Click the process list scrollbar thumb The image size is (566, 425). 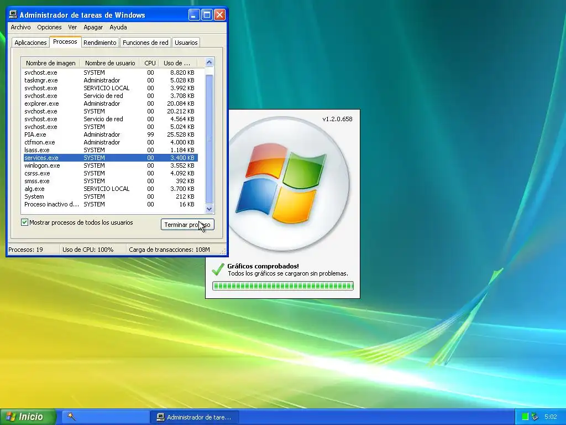coord(209,139)
